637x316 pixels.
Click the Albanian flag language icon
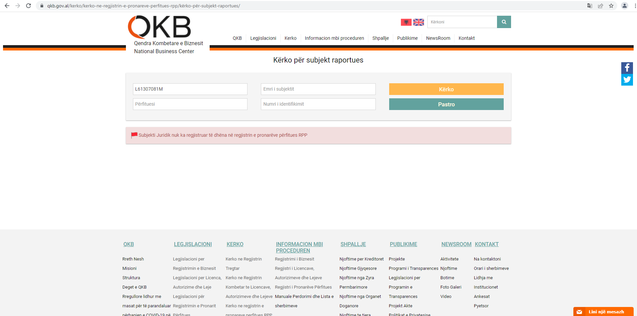coord(406,22)
